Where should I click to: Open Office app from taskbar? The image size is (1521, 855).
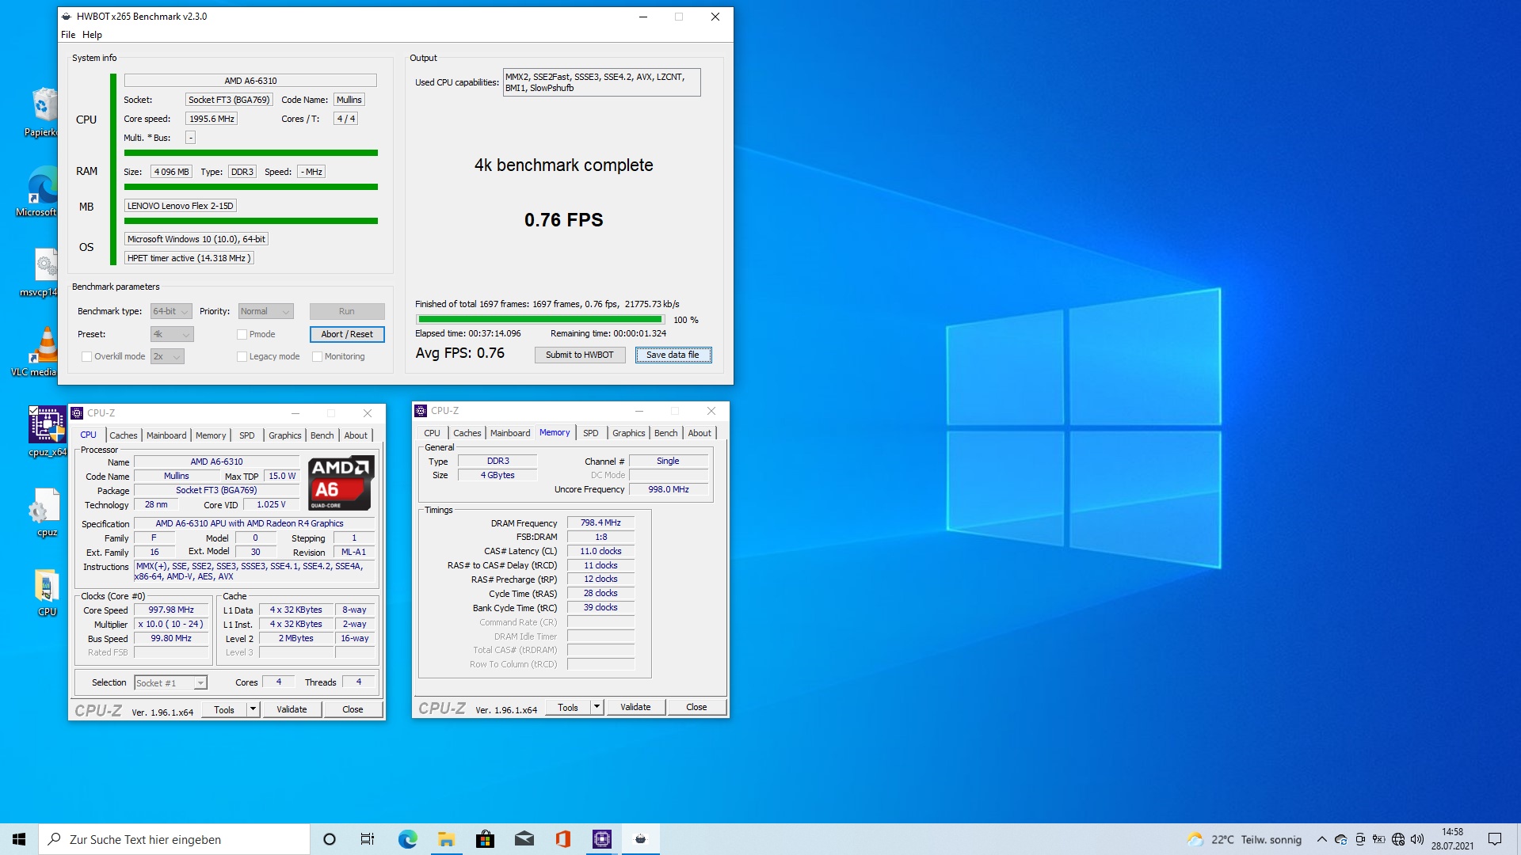pos(562,839)
